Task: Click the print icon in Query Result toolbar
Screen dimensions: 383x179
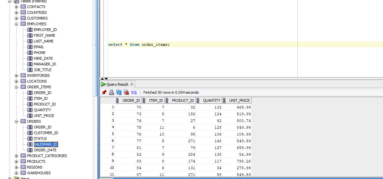Action: tap(111, 92)
